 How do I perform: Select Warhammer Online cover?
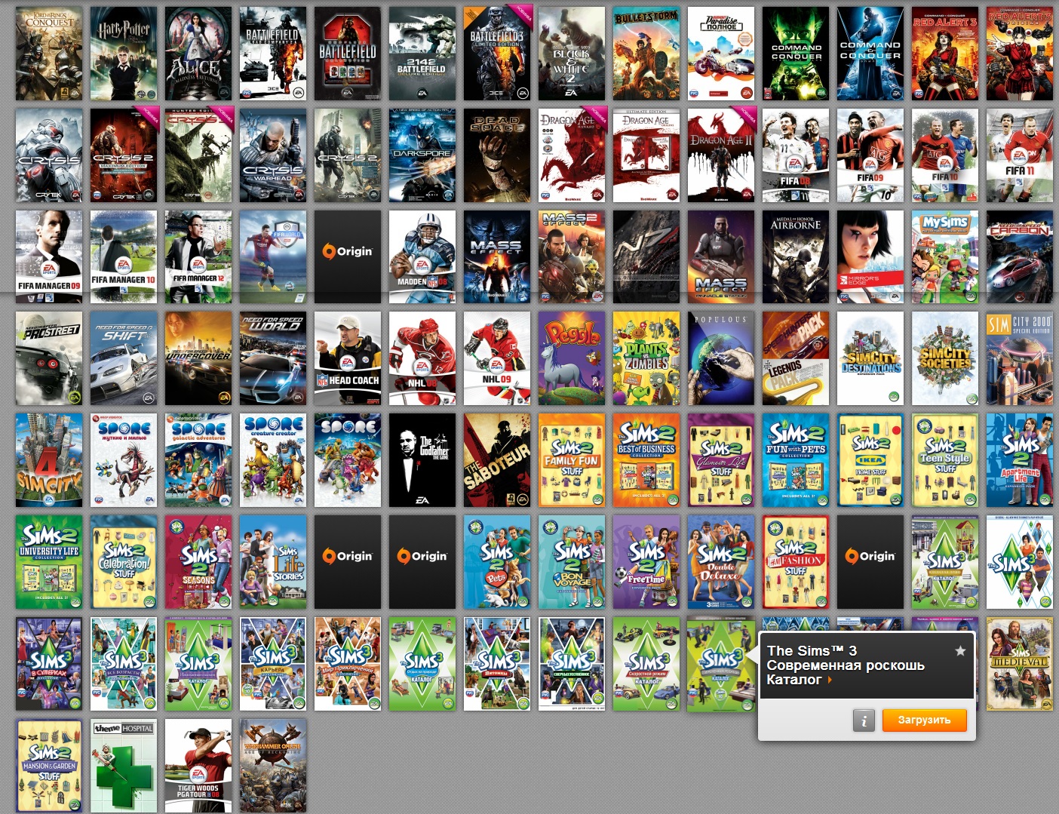coord(273,765)
